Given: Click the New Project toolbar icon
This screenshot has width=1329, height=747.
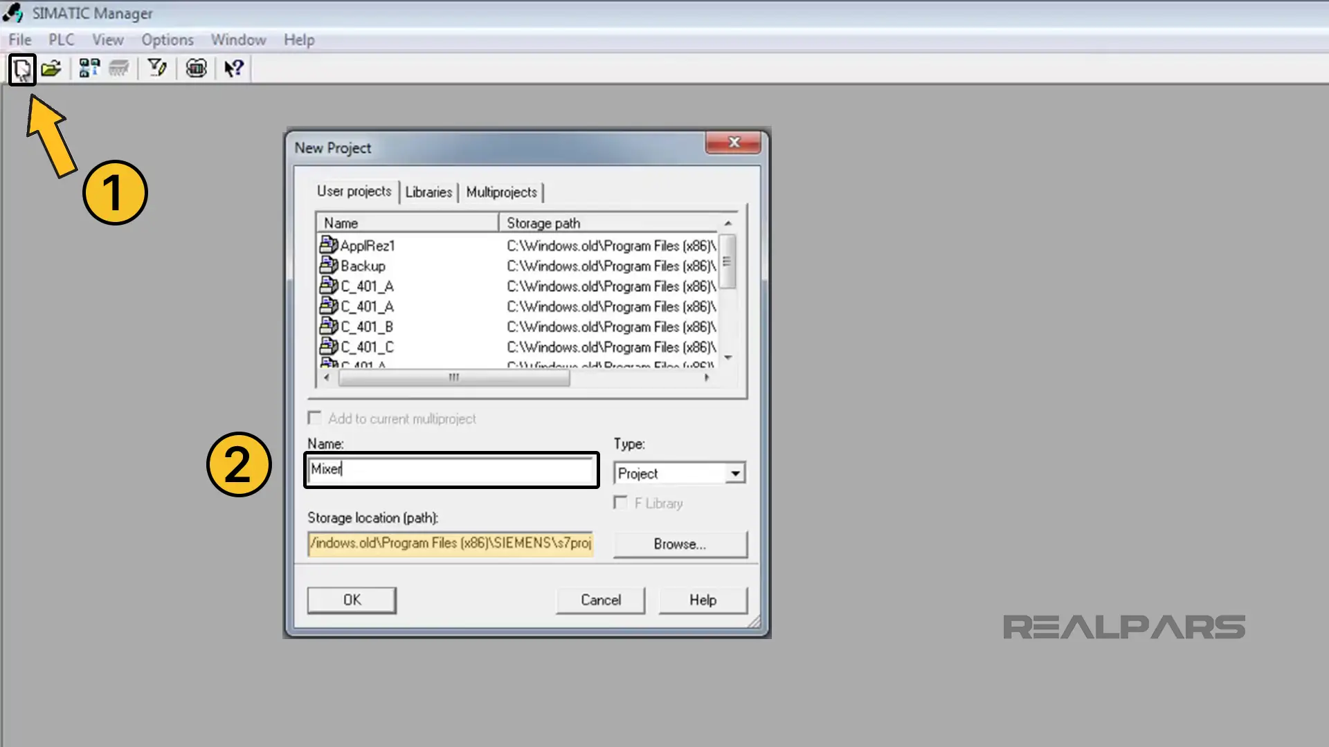Looking at the screenshot, I should click(x=22, y=68).
